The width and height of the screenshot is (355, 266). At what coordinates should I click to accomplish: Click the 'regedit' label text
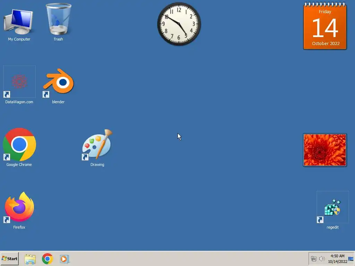tap(332, 227)
